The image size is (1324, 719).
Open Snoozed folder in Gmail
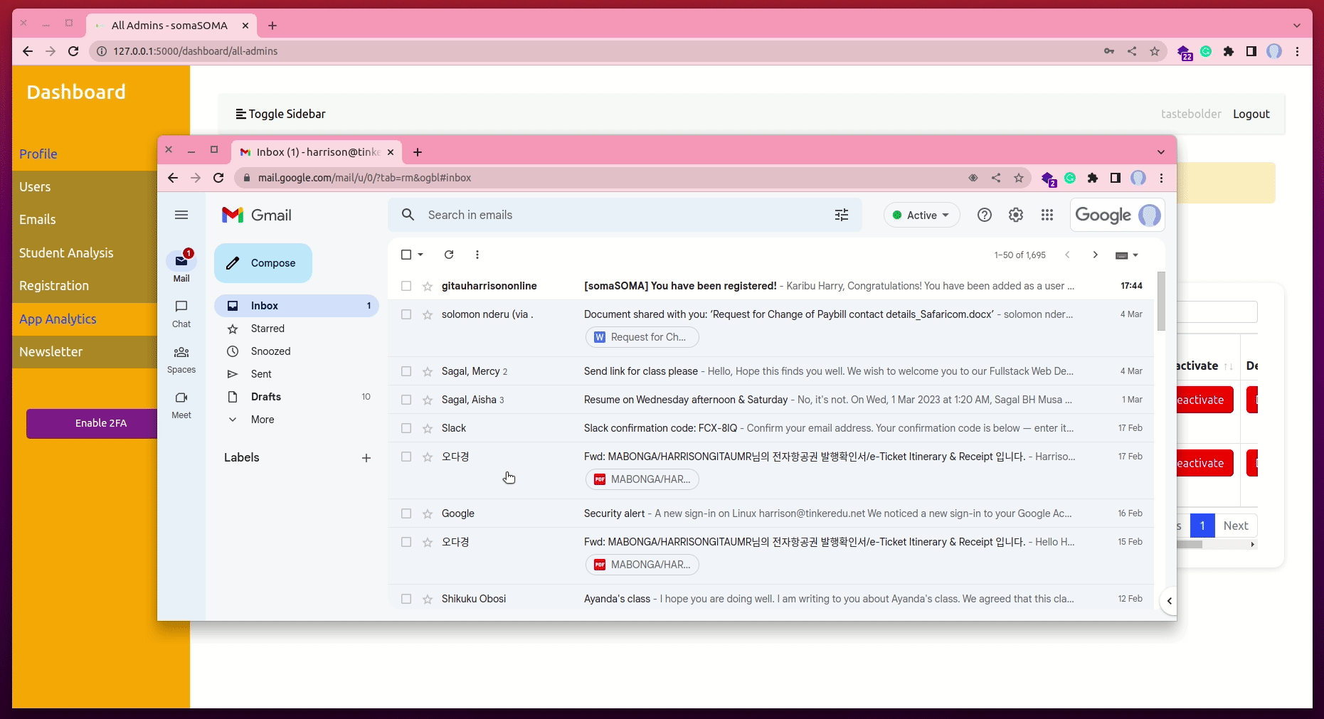coord(297,351)
